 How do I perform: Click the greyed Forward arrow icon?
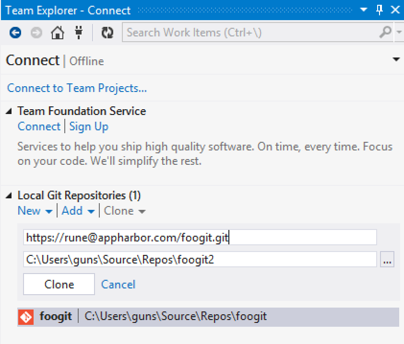tap(36, 33)
